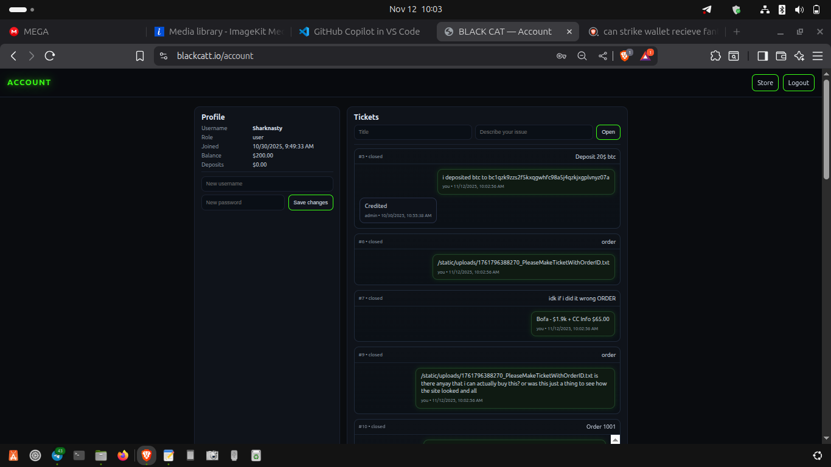
Task: Open a new tab with plus button
Action: pos(737,32)
